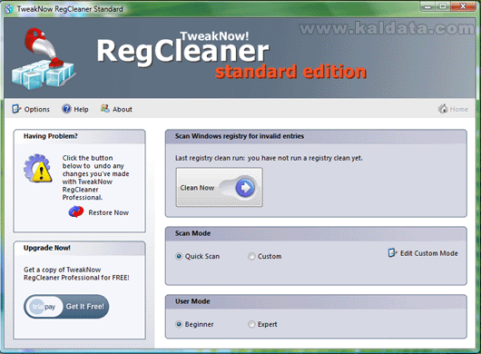481x354 pixels.
Task: Go to Home link
Action: coord(453,109)
